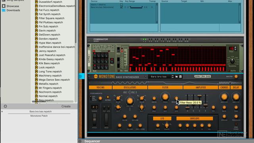Click the Noise knob
Screen dimensions: 254x143
[x=125, y=116]
